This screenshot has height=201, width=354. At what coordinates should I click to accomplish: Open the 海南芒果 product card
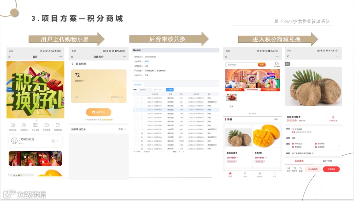tap(266, 145)
